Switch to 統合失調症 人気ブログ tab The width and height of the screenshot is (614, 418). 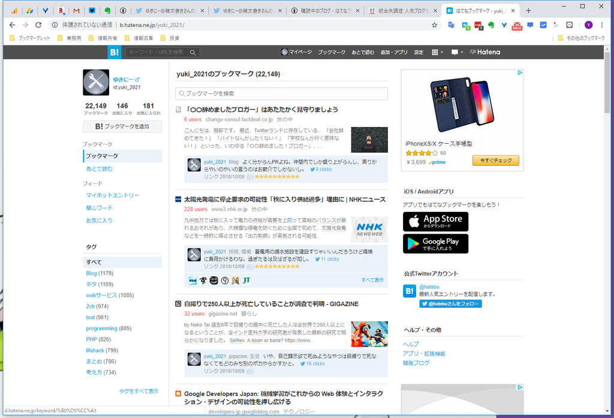[x=402, y=11]
